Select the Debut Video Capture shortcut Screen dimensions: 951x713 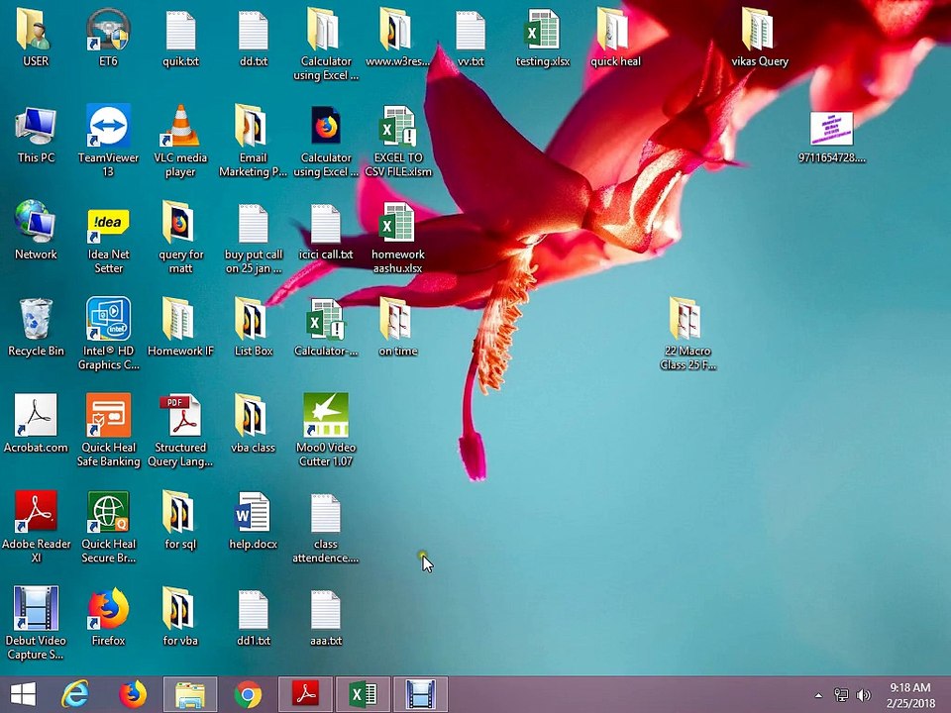coord(36,609)
